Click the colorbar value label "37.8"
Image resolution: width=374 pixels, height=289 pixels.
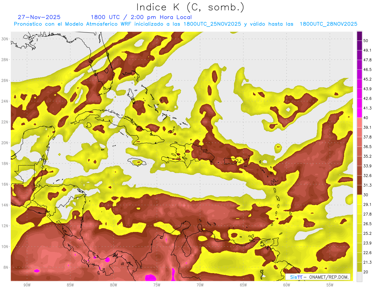pyautogui.click(x=367, y=137)
